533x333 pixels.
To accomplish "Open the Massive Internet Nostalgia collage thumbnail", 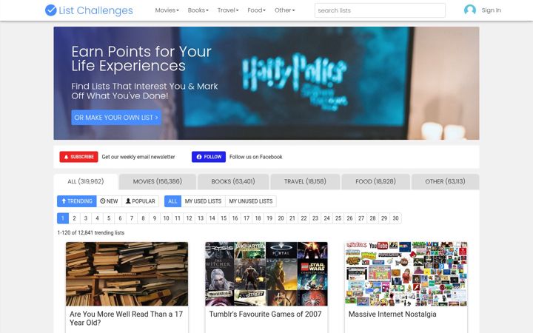I will tap(406, 274).
